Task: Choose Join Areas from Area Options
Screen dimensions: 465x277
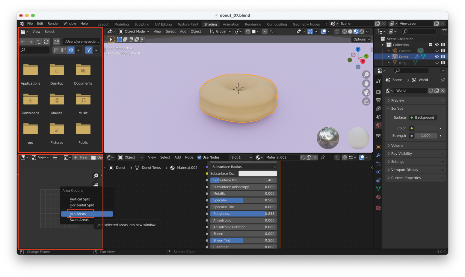Action: click(78, 214)
